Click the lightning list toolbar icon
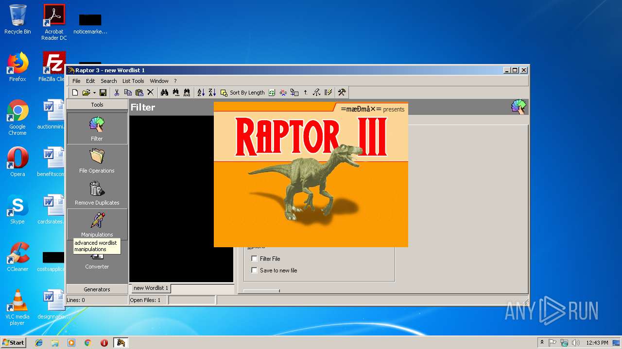This screenshot has width=622, height=349. (328, 93)
